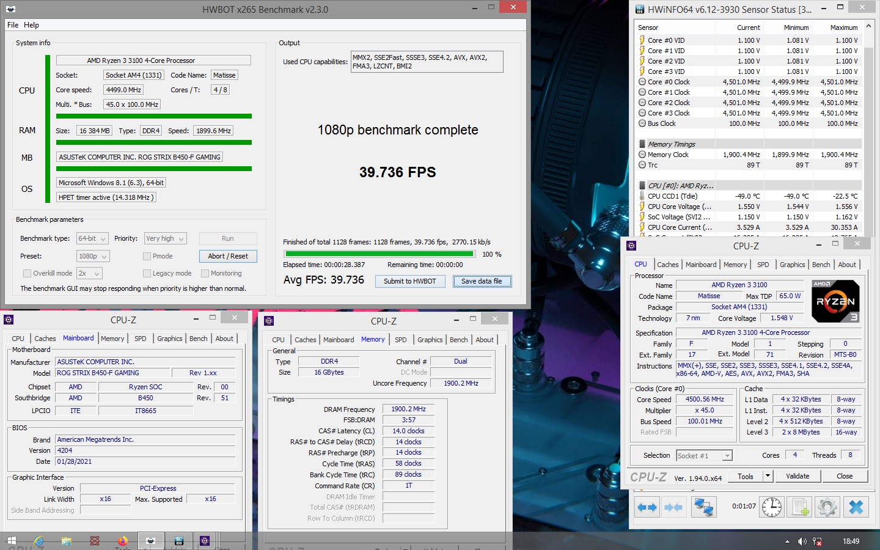Click chip icon beside Memory Timings header
880x550 pixels.
point(642,144)
